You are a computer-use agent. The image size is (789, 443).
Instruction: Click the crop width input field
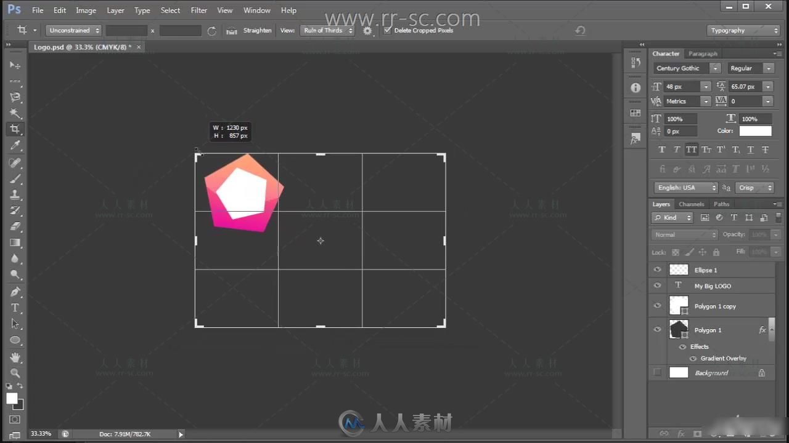(126, 30)
